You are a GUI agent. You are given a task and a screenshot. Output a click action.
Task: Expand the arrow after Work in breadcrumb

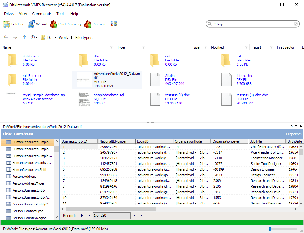coord(72,37)
